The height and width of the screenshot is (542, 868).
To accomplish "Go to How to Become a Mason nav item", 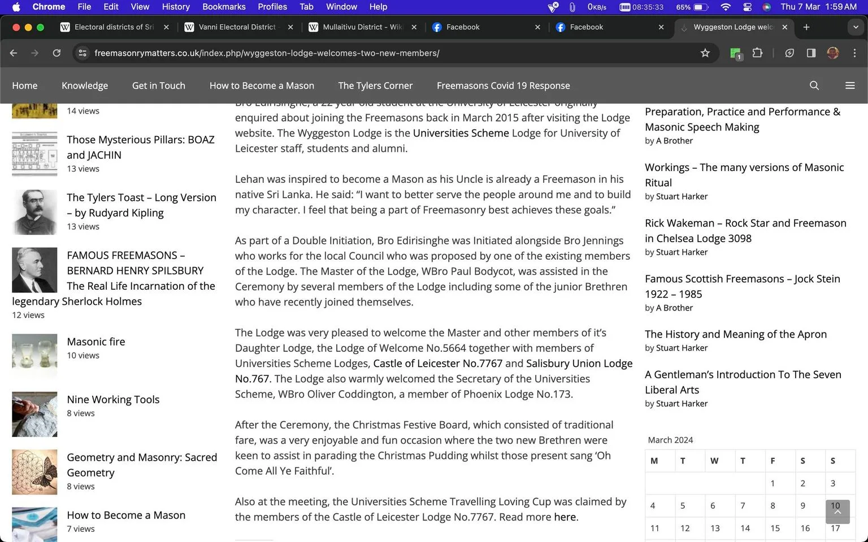I will point(262,86).
